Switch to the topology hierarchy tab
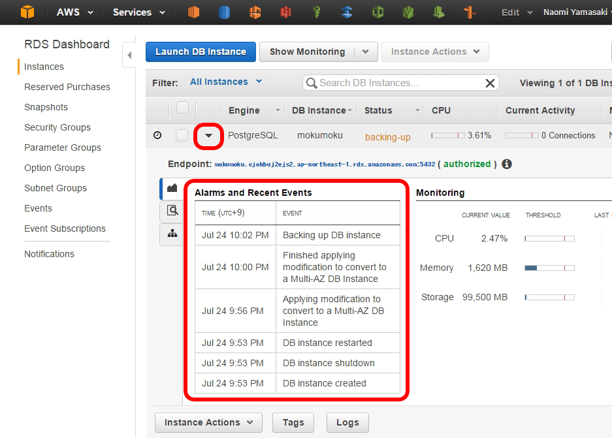612x438 pixels. click(x=172, y=234)
